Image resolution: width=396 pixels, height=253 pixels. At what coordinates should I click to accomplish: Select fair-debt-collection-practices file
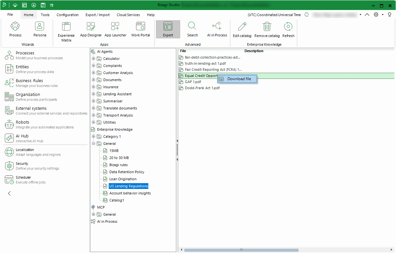213,57
